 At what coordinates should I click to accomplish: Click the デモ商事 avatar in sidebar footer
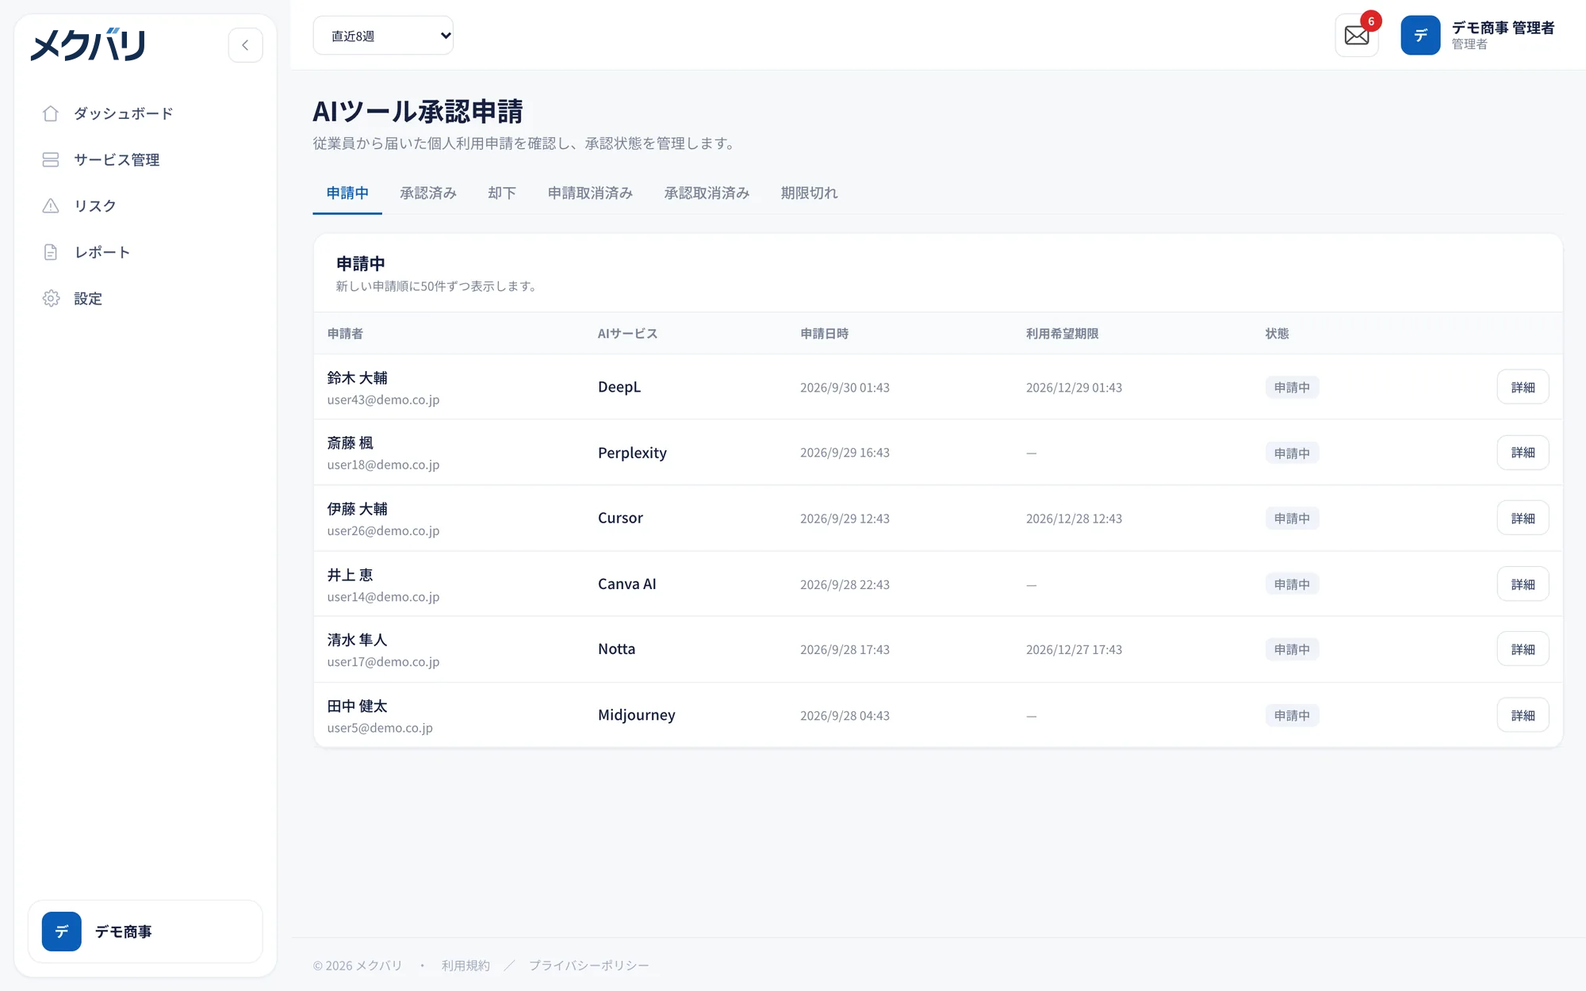pyautogui.click(x=62, y=932)
